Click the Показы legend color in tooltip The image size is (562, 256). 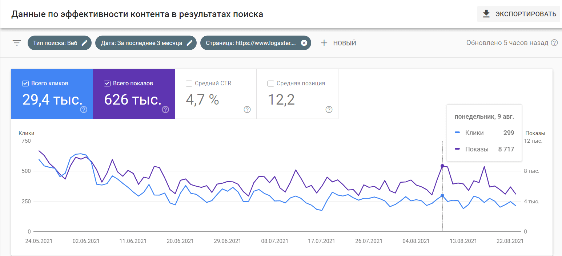pos(458,149)
